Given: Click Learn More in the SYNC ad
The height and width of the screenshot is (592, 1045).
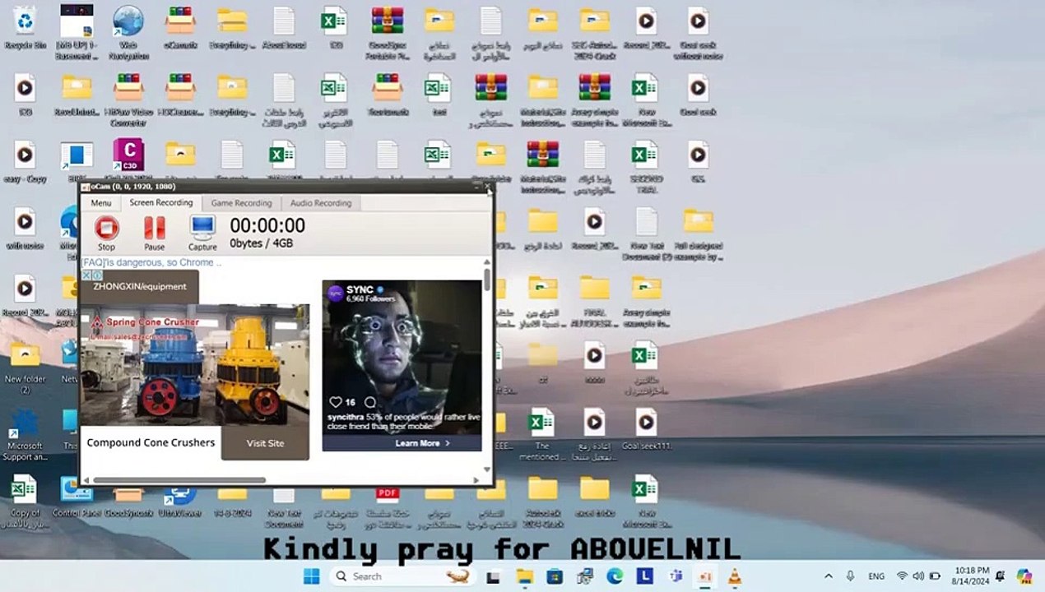Looking at the screenshot, I should [x=422, y=443].
